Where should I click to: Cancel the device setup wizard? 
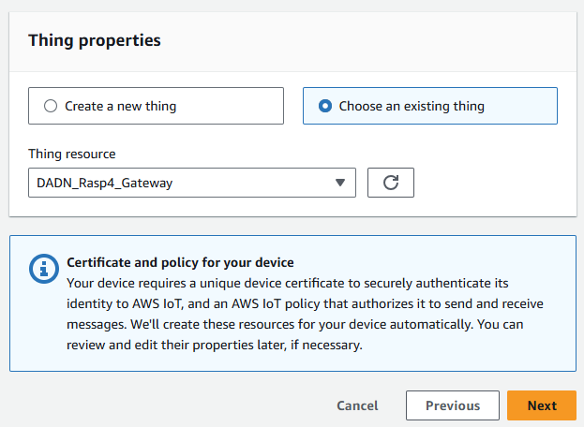[x=357, y=405]
